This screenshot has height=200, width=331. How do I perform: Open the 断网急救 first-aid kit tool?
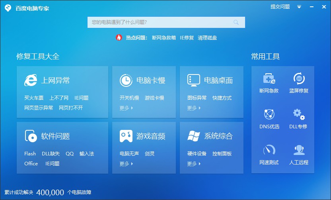pyautogui.click(x=269, y=78)
